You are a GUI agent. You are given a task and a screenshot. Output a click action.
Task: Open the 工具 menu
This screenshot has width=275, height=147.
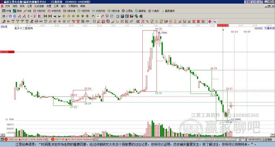pos(56,6)
